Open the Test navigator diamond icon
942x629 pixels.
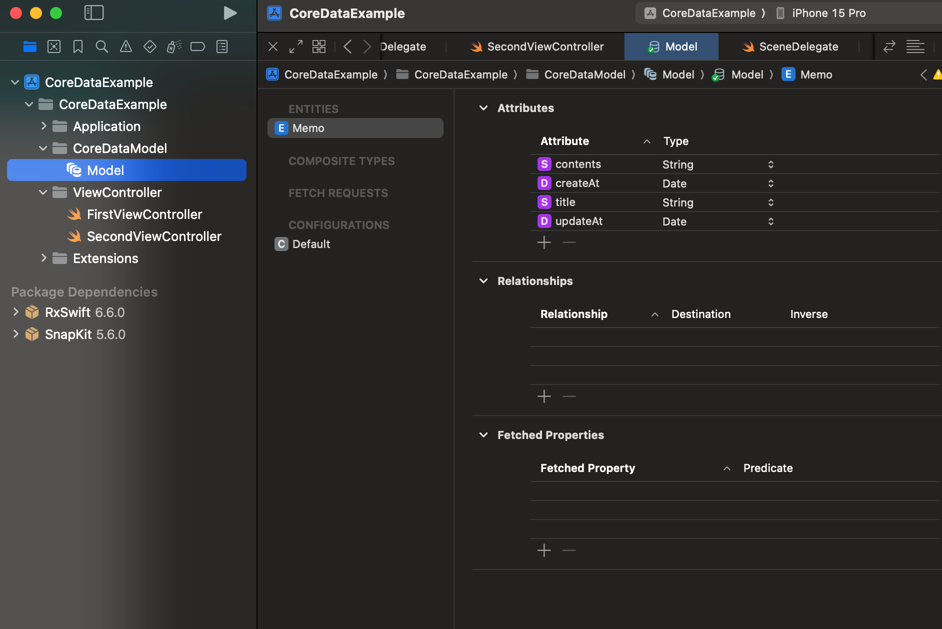click(150, 46)
